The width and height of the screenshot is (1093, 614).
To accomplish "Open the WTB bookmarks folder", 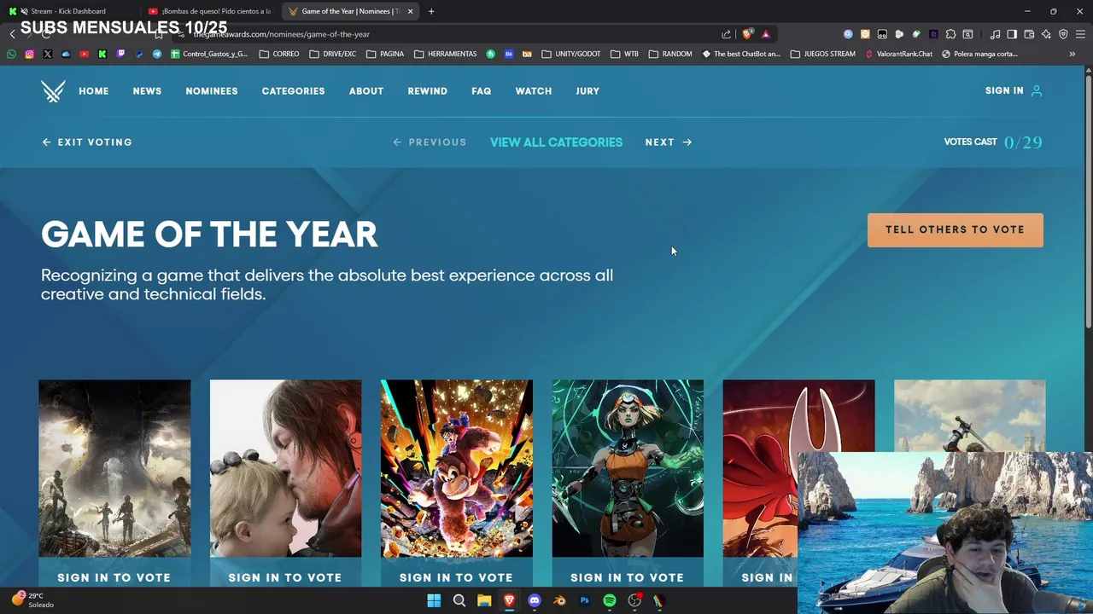I will [x=625, y=54].
